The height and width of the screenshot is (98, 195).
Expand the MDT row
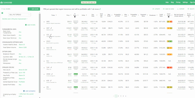[x=44, y=28]
